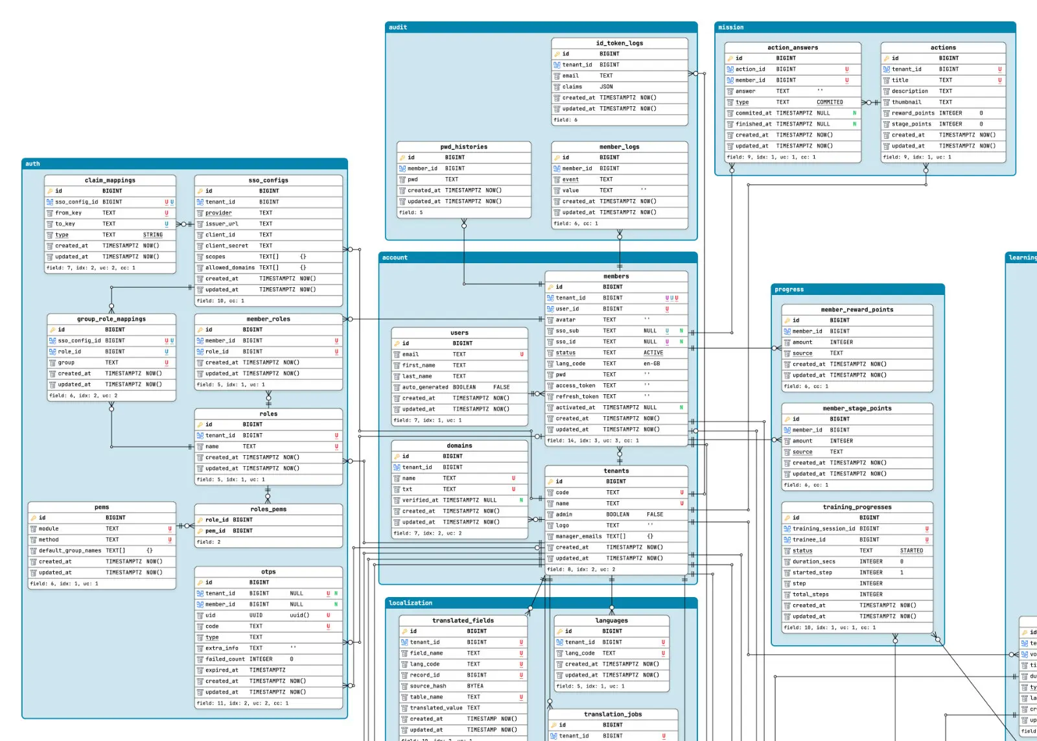This screenshot has height=741, width=1037.
Task: Select the localization group header bar
Action: pos(541,603)
